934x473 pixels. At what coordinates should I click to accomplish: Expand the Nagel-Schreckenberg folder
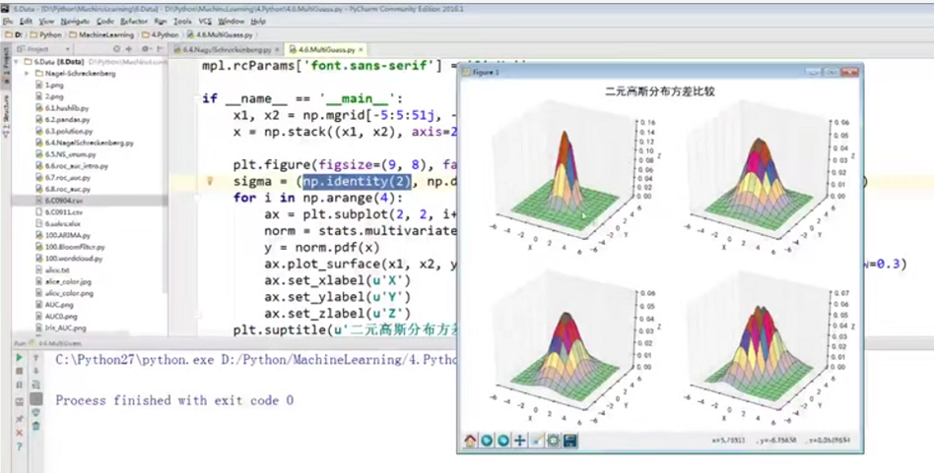pyautogui.click(x=27, y=74)
